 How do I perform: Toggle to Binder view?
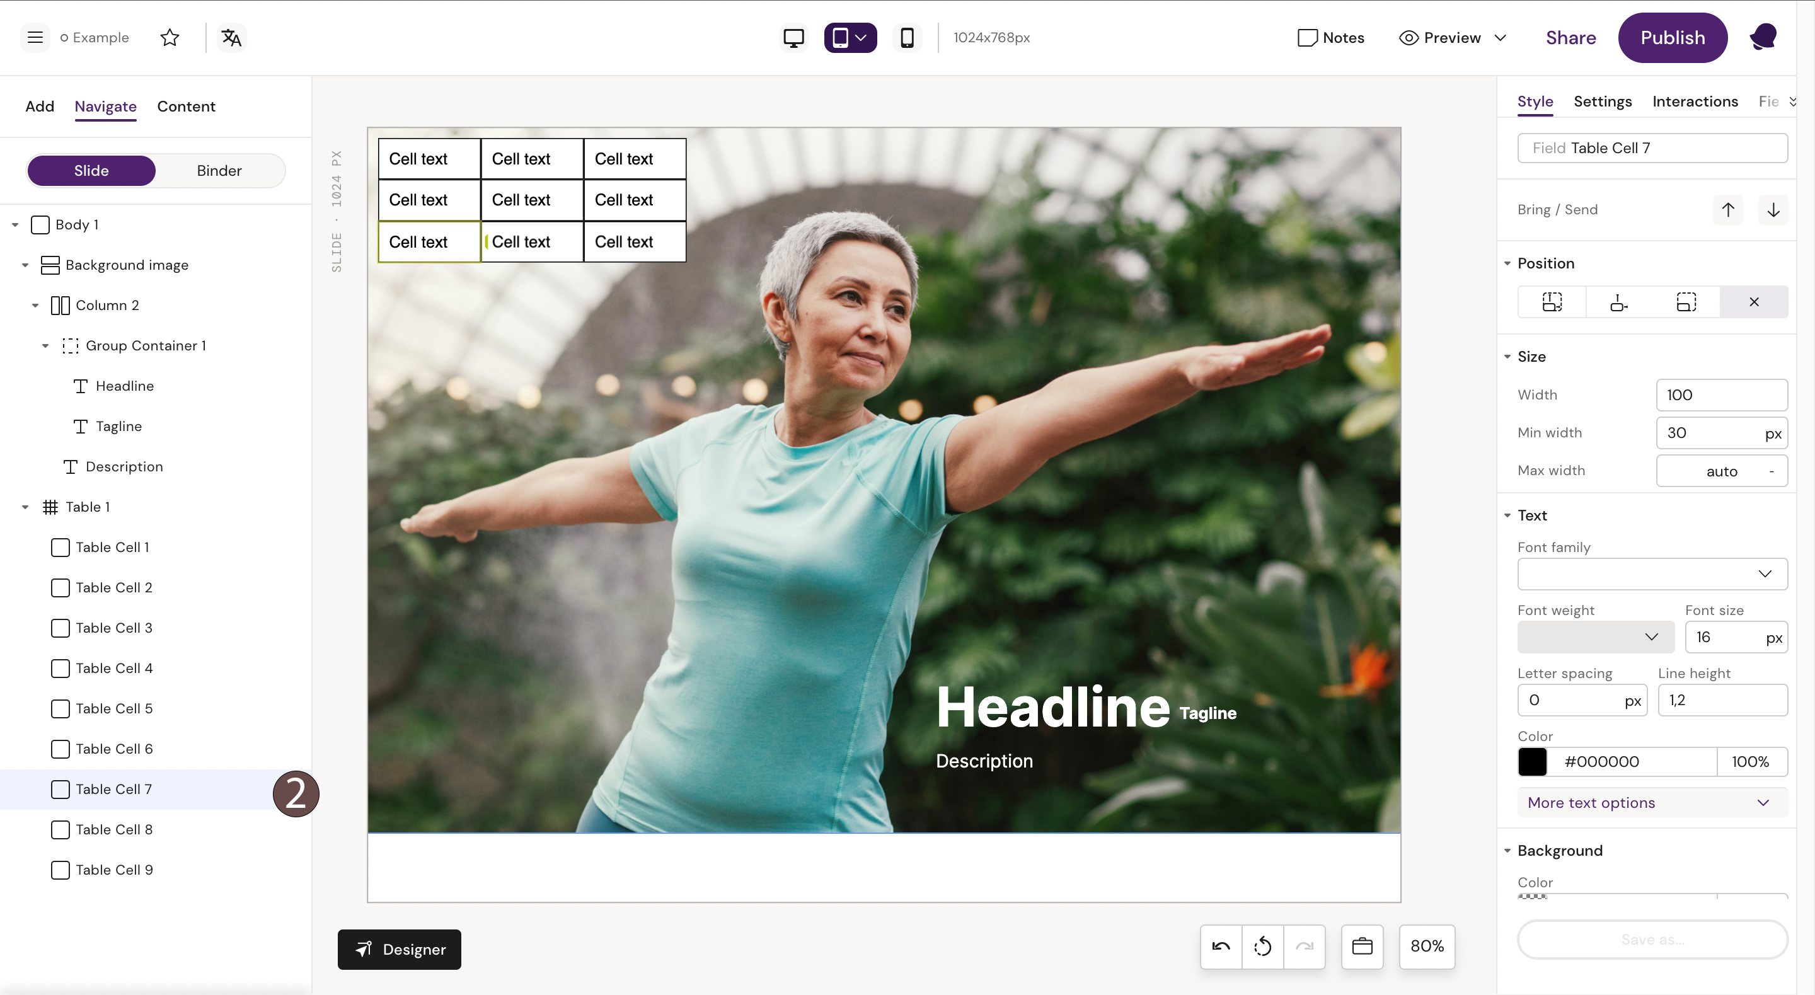point(219,171)
